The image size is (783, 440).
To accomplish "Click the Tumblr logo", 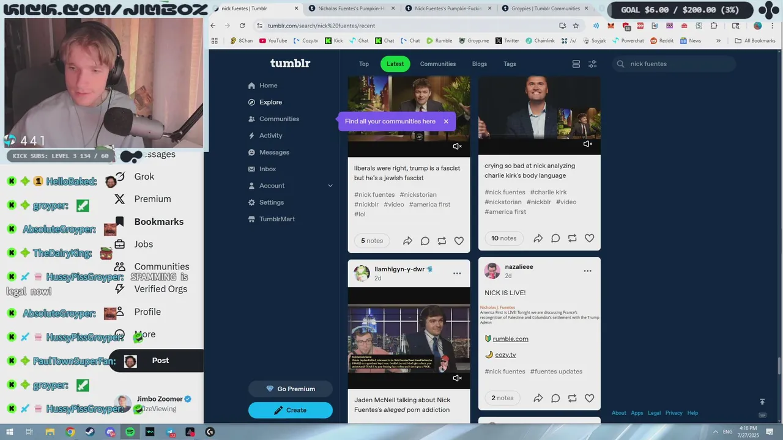I will pyautogui.click(x=290, y=64).
